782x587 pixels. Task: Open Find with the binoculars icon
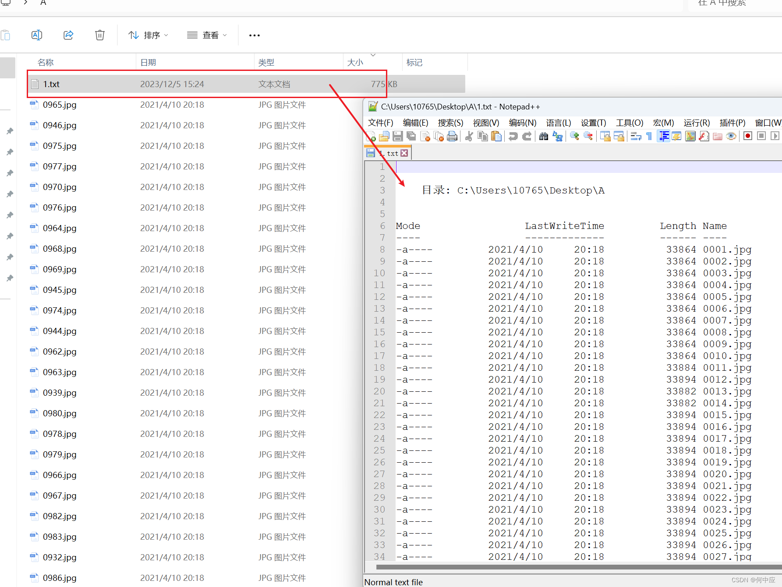click(x=544, y=137)
